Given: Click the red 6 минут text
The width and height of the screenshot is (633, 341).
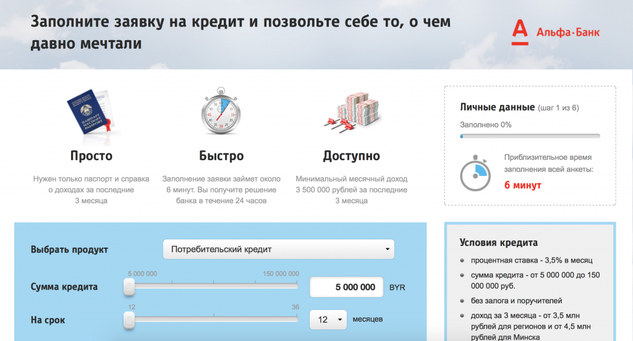Looking at the screenshot, I should [522, 185].
